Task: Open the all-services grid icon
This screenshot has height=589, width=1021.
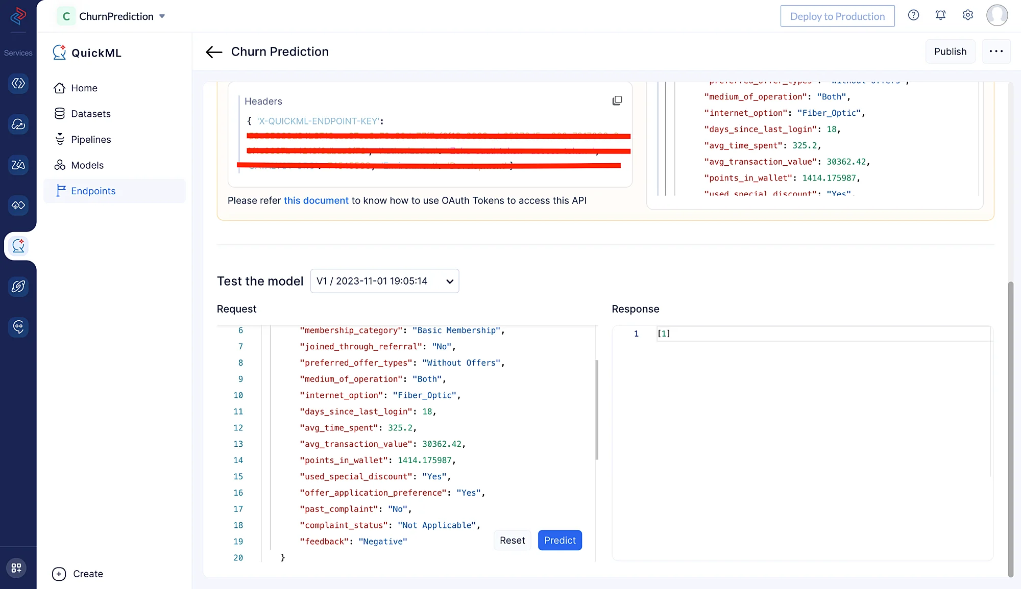Action: pos(16,568)
